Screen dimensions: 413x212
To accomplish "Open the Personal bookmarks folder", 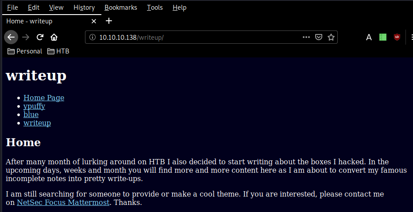I will 25,51.
